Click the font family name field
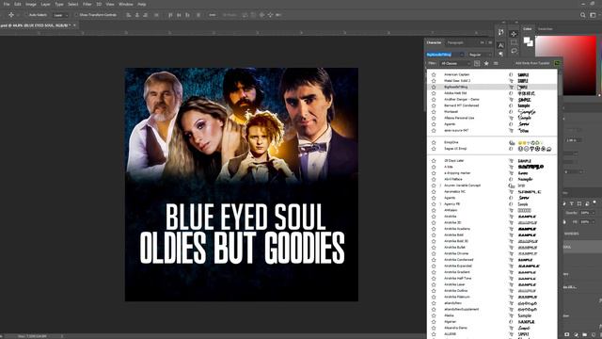This screenshot has width=602, height=339. [x=443, y=55]
